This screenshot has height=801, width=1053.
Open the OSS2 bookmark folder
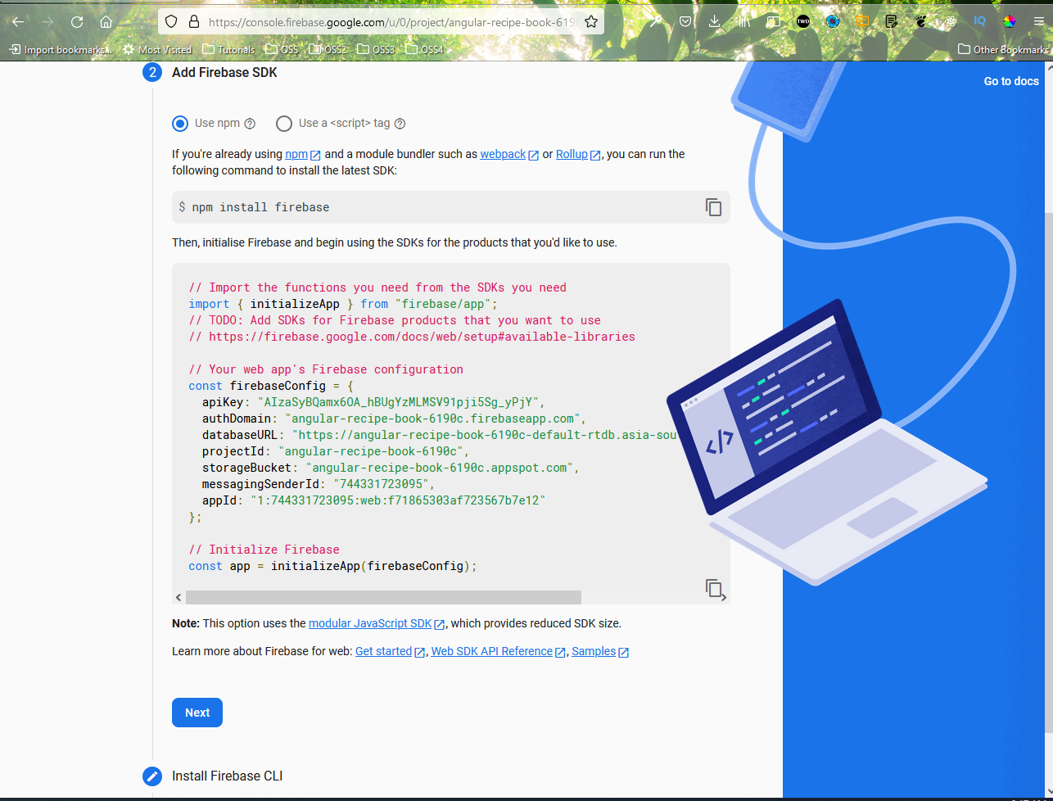(328, 50)
